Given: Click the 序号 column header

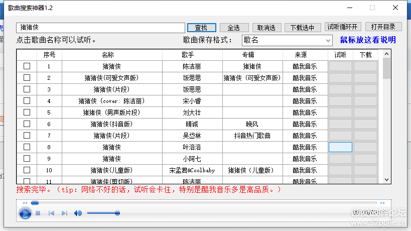Looking at the screenshot, I should [x=49, y=55].
